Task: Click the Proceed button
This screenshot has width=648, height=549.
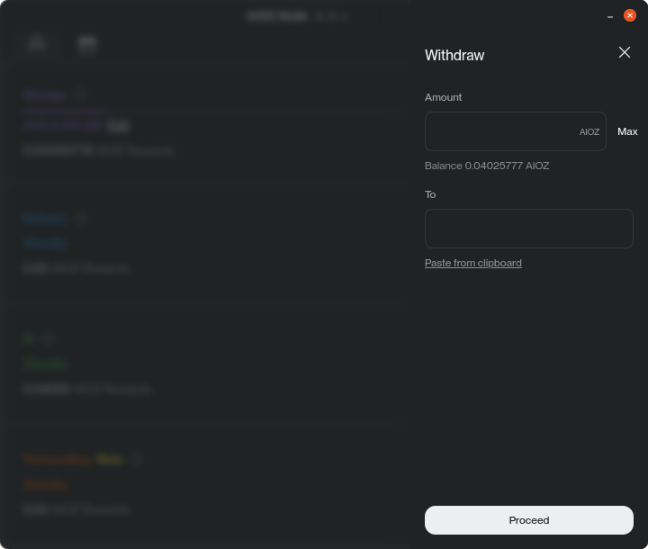Action: click(528, 520)
